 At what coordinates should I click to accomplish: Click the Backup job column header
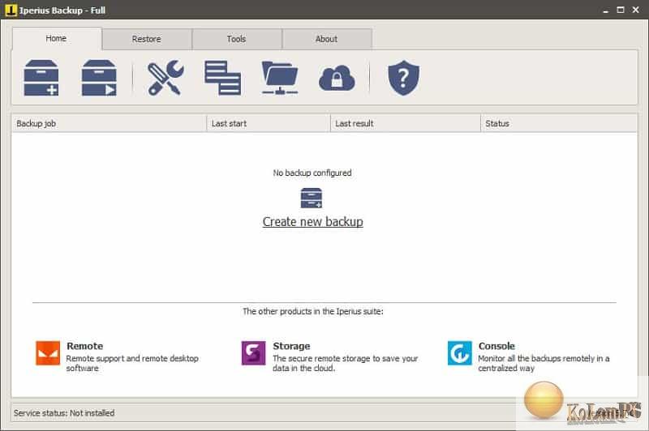click(x=109, y=124)
